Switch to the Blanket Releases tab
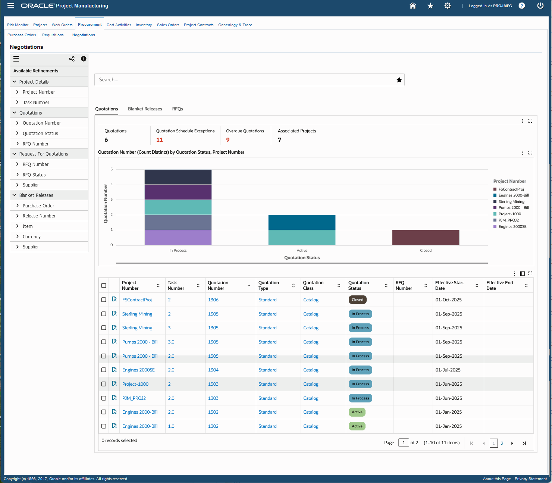Image resolution: width=552 pixels, height=483 pixels. click(x=145, y=109)
